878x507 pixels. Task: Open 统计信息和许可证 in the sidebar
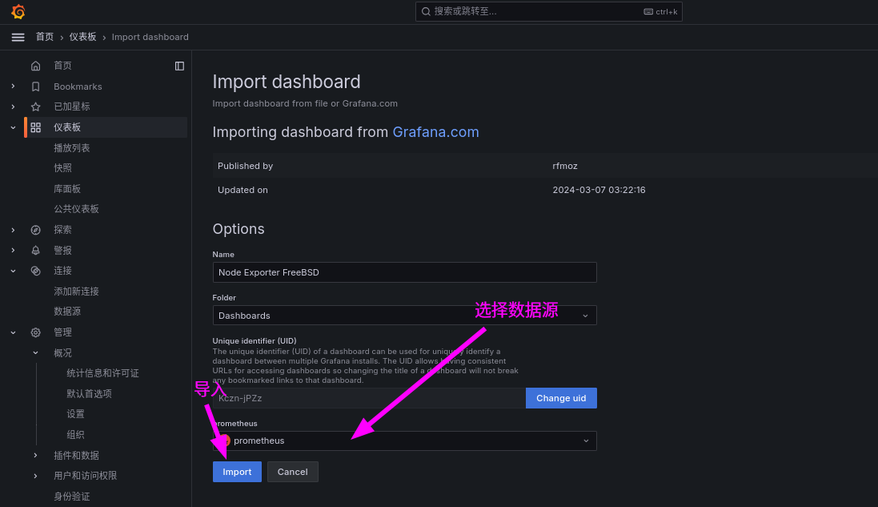click(x=102, y=373)
